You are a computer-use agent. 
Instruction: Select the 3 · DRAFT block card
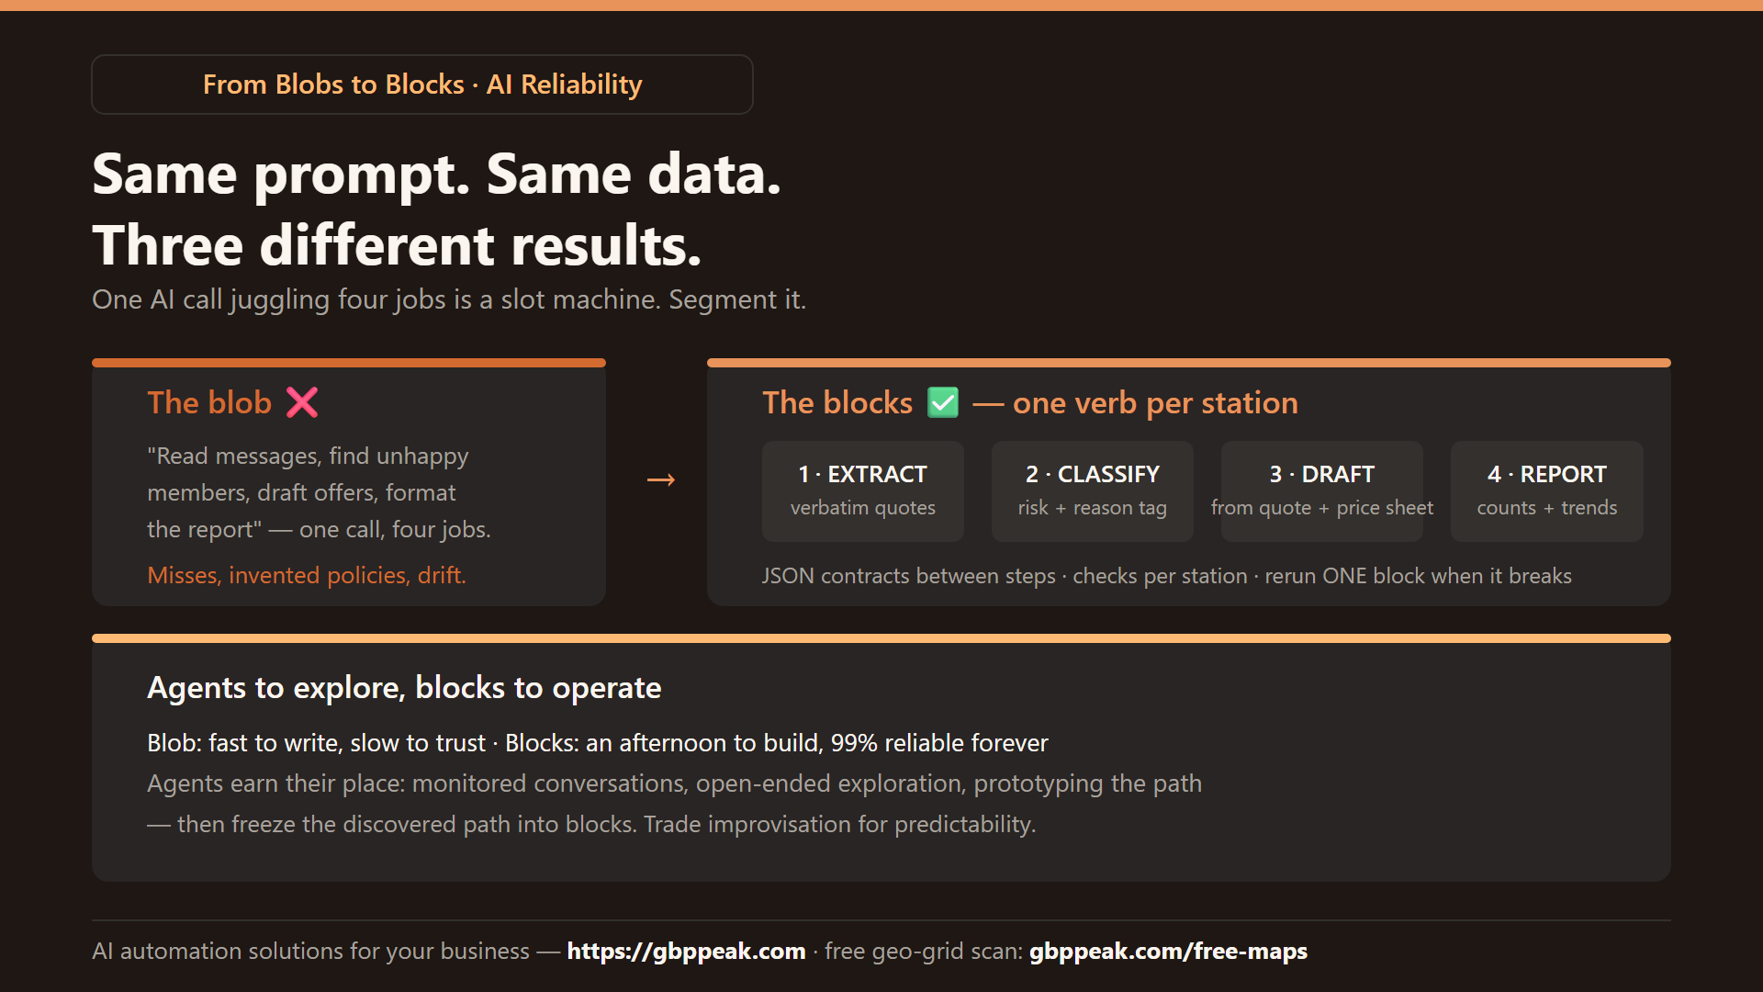(1322, 491)
